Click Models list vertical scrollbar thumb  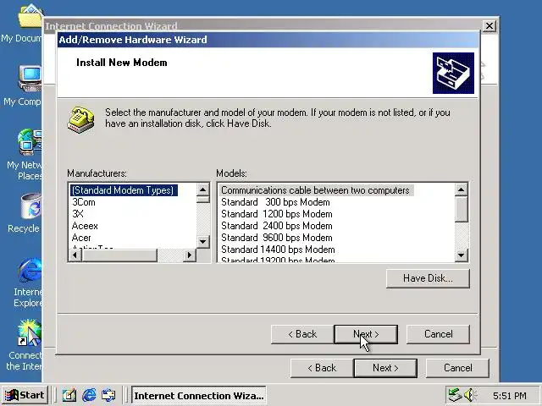tap(461, 209)
